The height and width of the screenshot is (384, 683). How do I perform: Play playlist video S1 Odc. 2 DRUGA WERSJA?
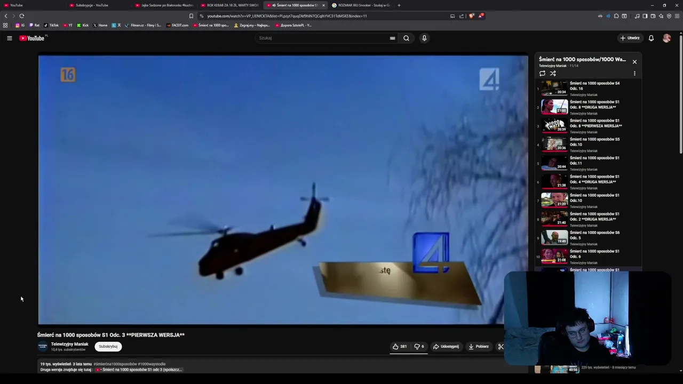(587, 219)
